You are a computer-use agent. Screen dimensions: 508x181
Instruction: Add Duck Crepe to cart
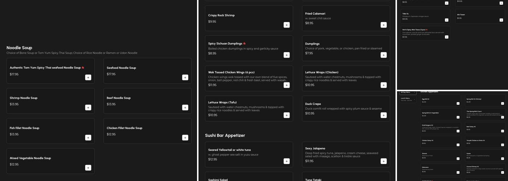tap(384, 115)
